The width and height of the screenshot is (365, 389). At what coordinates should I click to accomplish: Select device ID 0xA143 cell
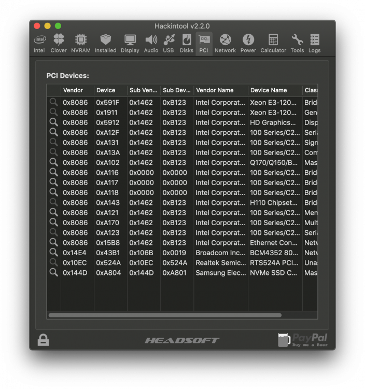click(x=108, y=203)
